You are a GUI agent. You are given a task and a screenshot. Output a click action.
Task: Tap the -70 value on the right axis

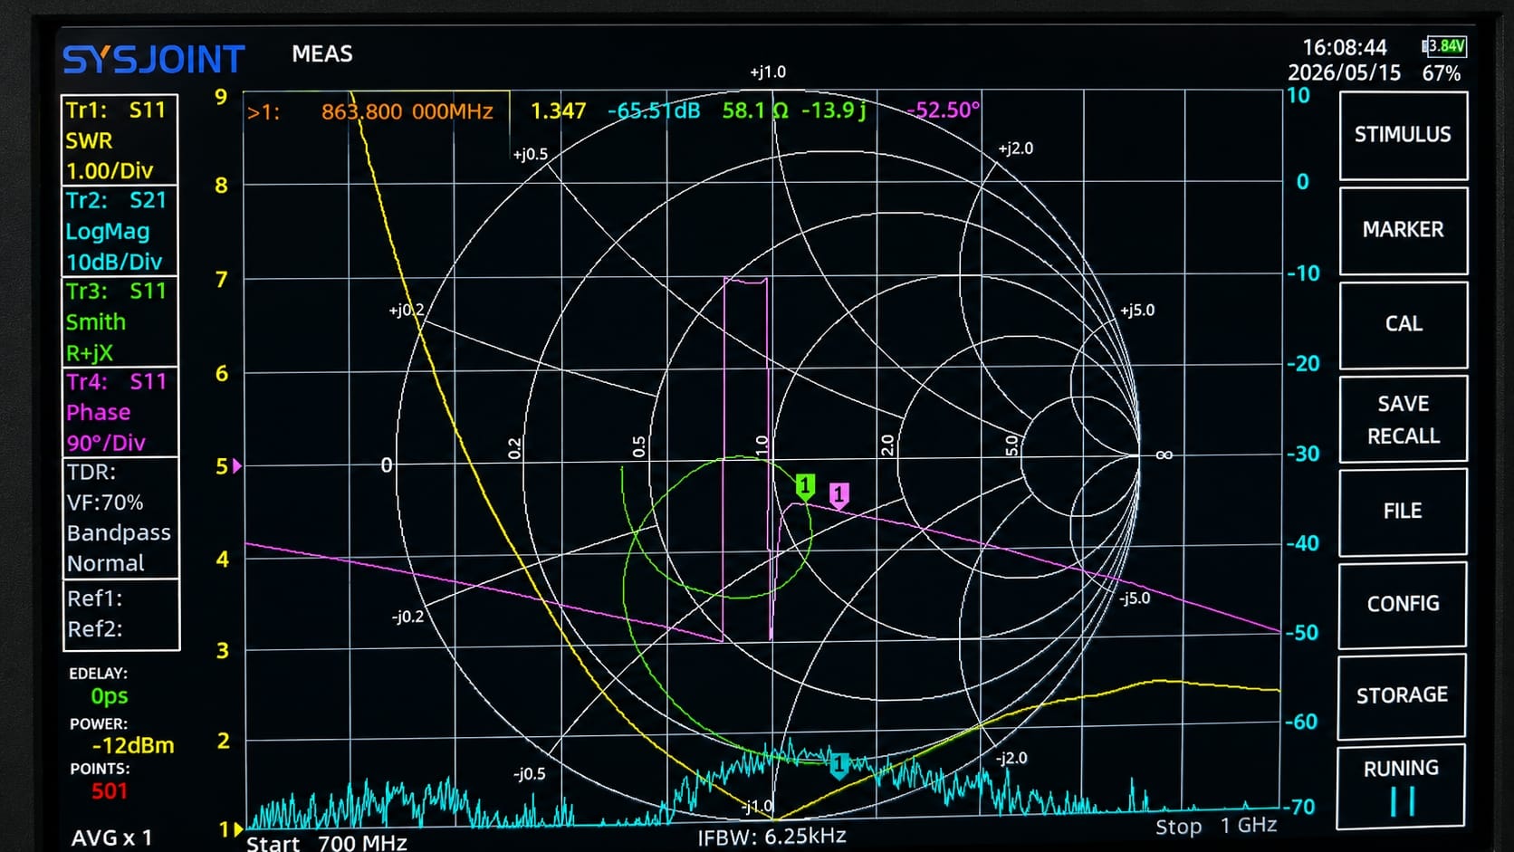(x=1300, y=807)
